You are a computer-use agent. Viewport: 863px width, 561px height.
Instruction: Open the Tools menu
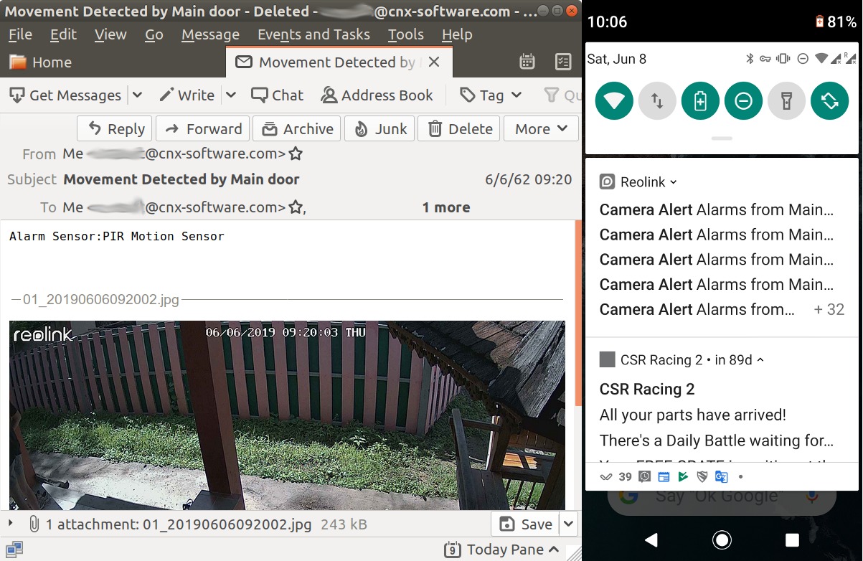pos(406,34)
